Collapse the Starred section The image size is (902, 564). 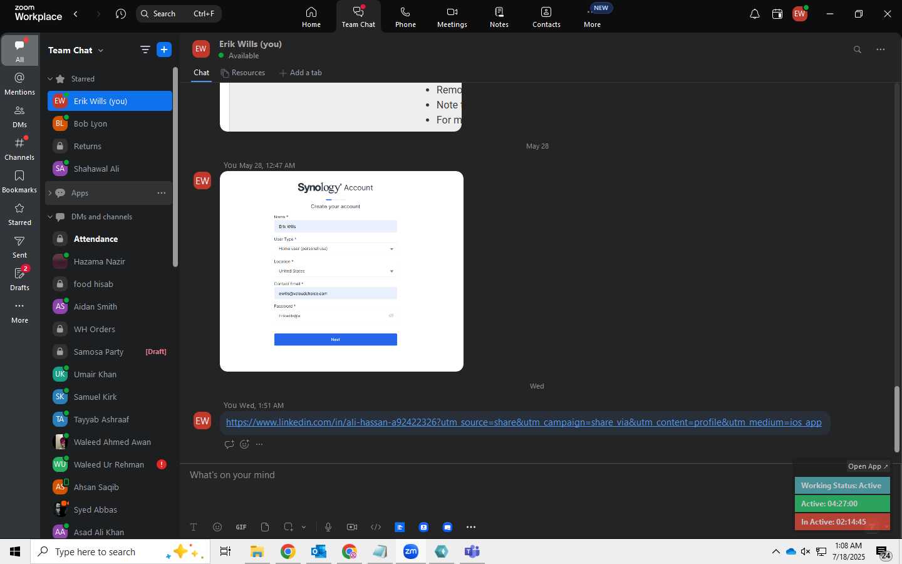[x=50, y=79]
